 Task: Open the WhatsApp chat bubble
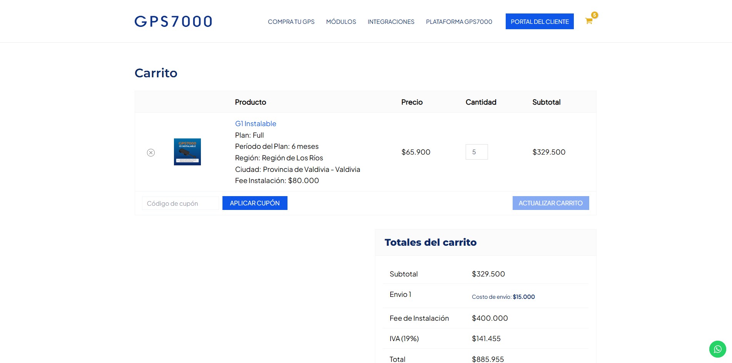tap(717, 349)
